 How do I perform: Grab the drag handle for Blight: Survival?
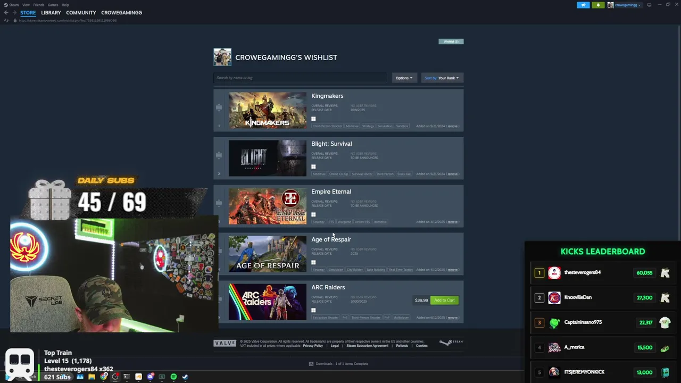coord(219,155)
